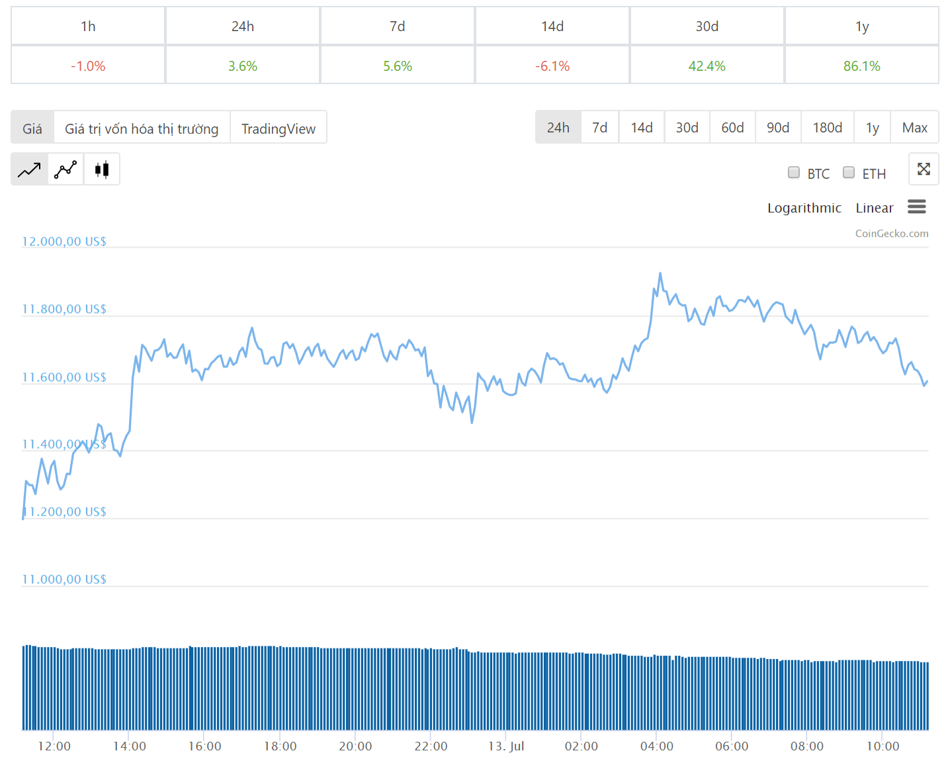Select the 90d chart range
Screen dimensions: 948x759
778,127
